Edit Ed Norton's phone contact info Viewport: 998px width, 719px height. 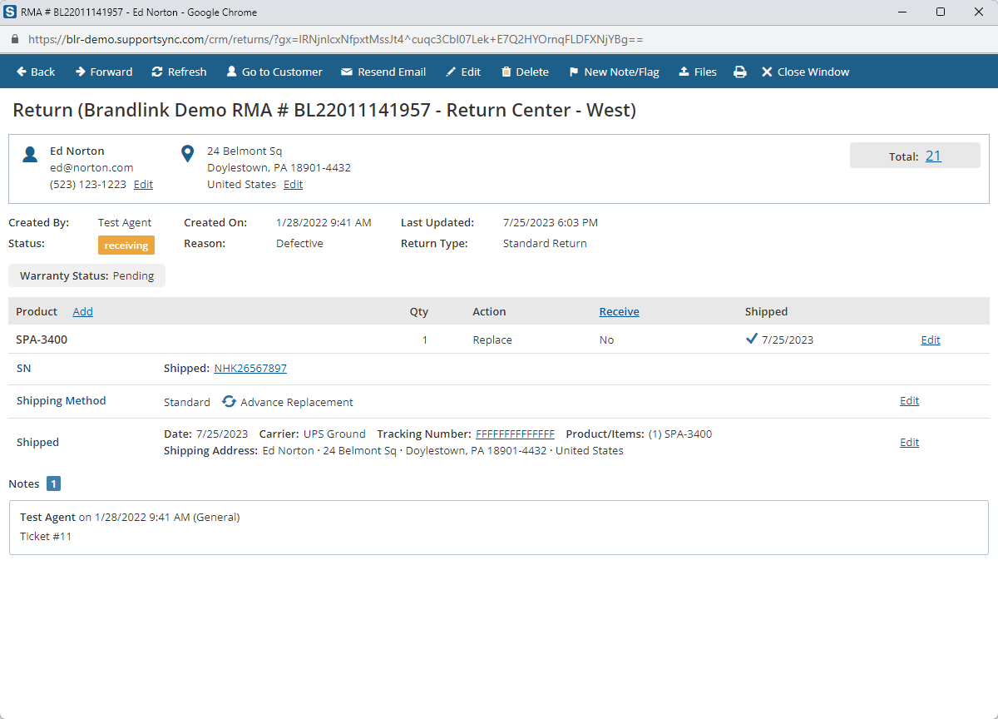(x=143, y=185)
